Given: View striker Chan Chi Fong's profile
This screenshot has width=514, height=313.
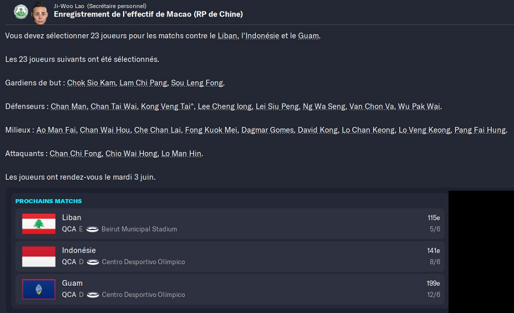Looking at the screenshot, I should (76, 154).
